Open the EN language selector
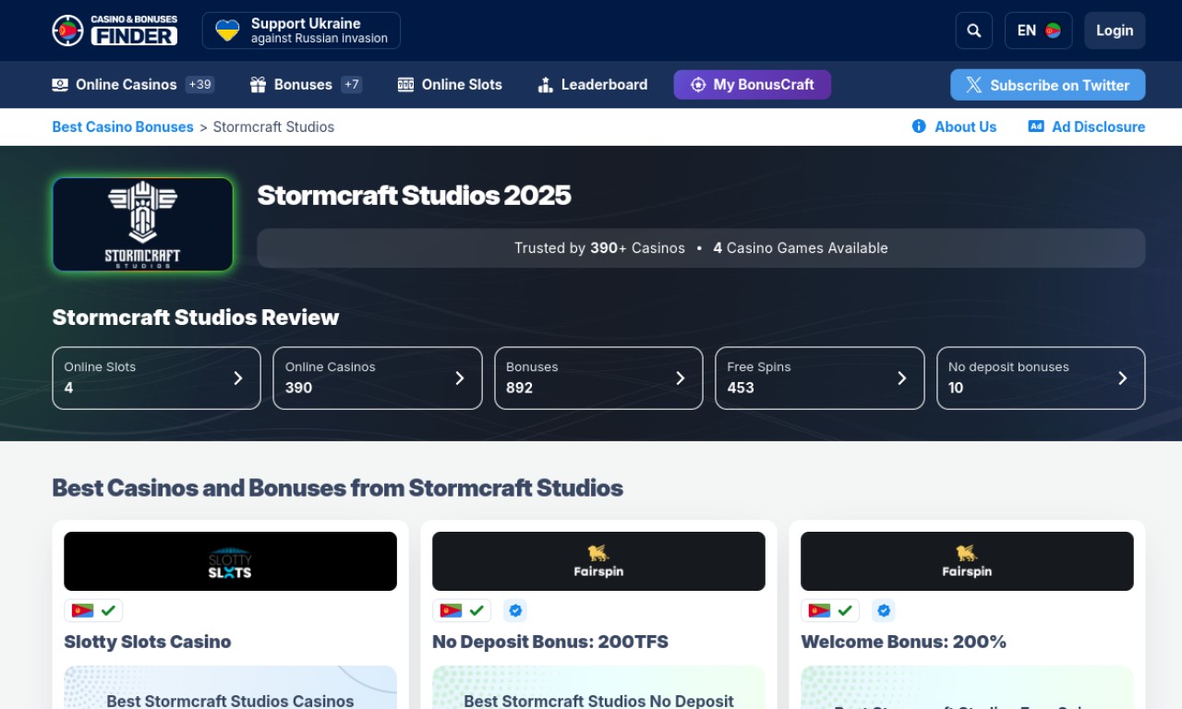Screen dimensions: 1182x709 [1038, 30]
